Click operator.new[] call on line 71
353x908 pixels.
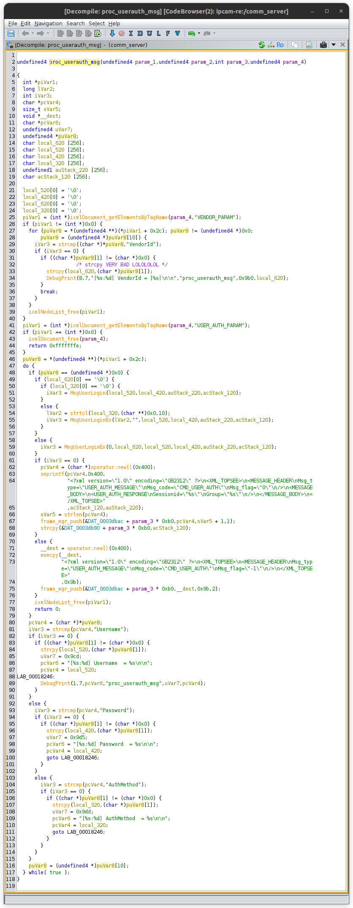click(x=88, y=548)
